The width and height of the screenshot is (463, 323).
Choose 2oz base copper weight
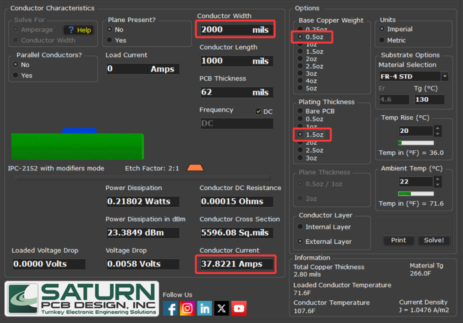(301, 59)
